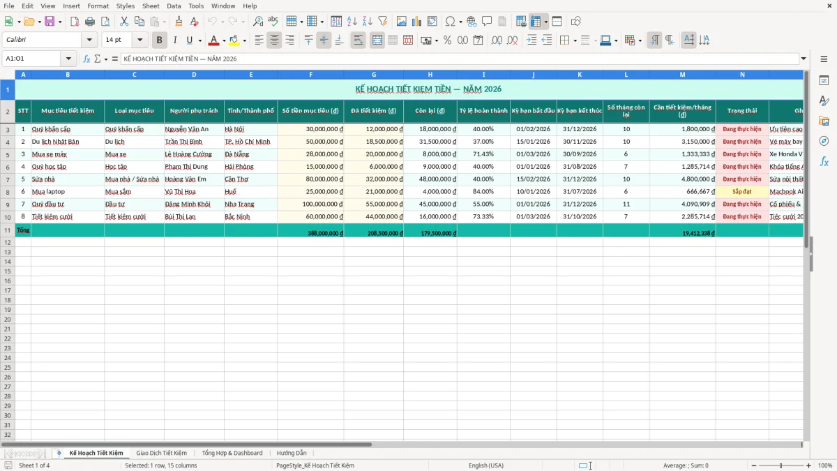Insert a pivot table
837x471 pixels.
point(432,22)
